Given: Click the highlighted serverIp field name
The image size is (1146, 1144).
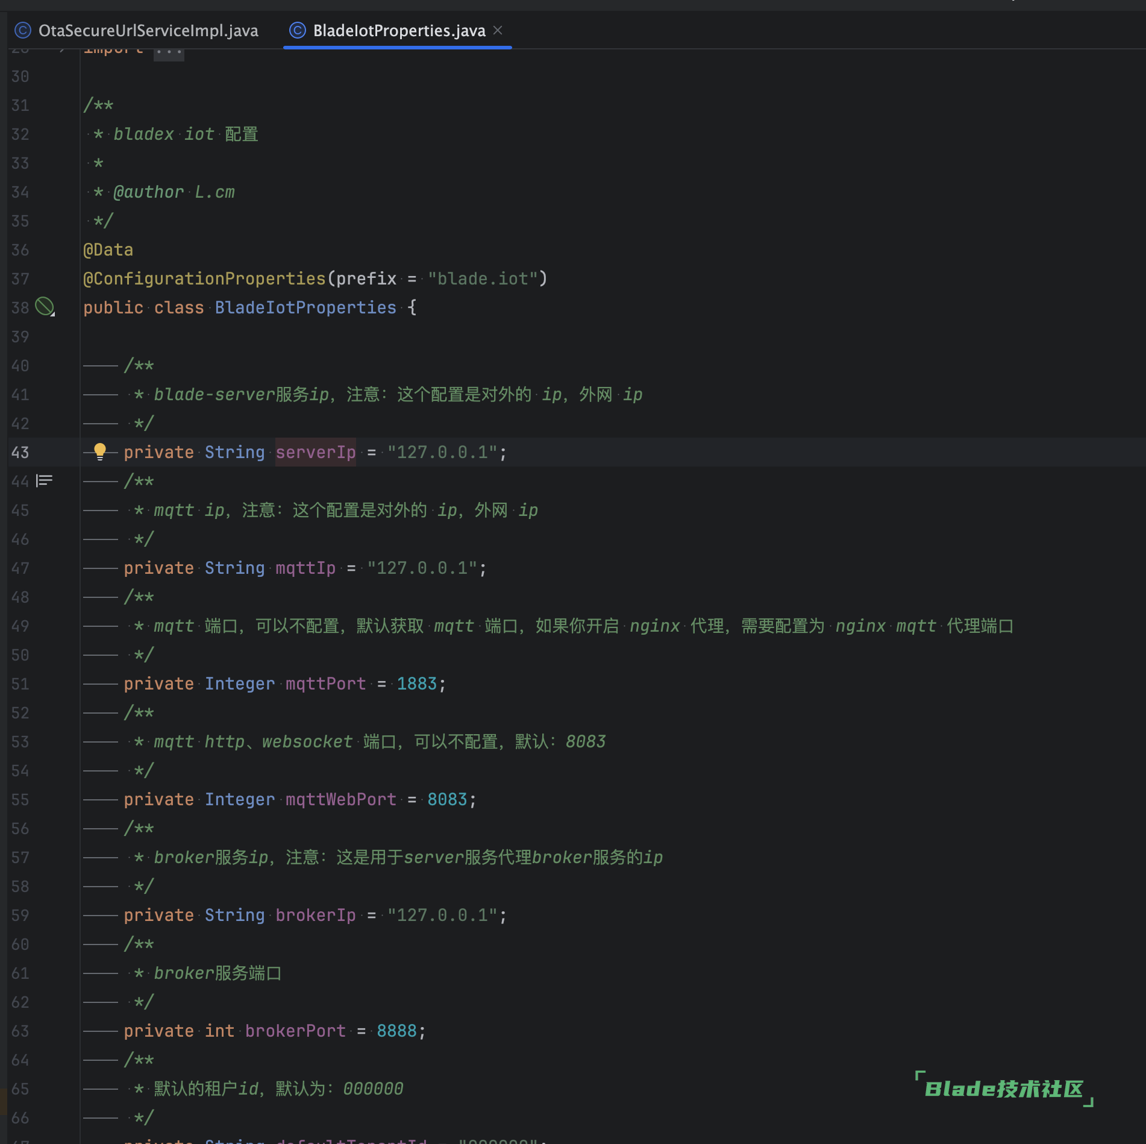Looking at the screenshot, I should tap(315, 451).
